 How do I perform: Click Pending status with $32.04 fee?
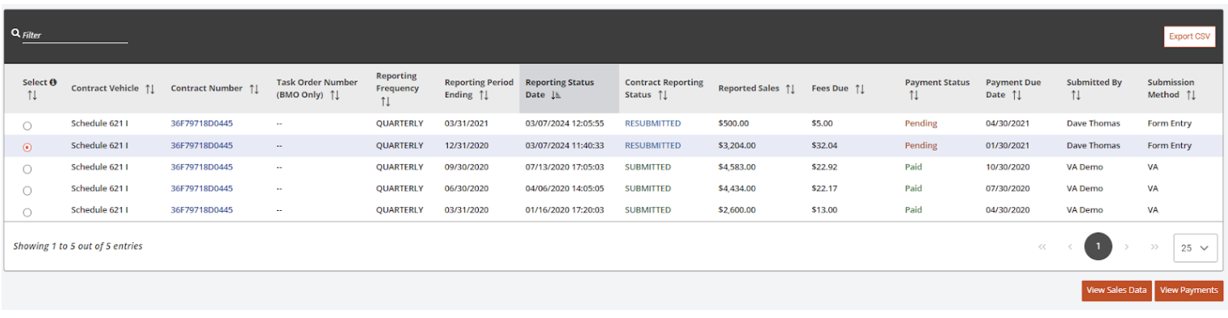coord(921,146)
